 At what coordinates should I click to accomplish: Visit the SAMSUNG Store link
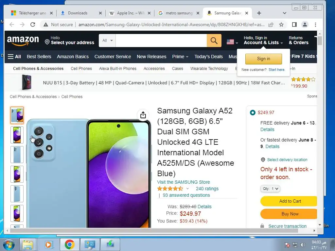pyautogui.click(x=184, y=182)
